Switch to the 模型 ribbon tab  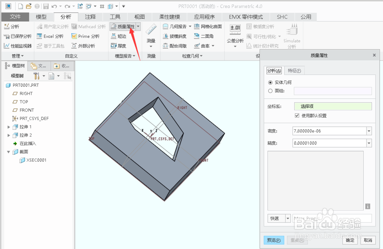[x=41, y=17]
